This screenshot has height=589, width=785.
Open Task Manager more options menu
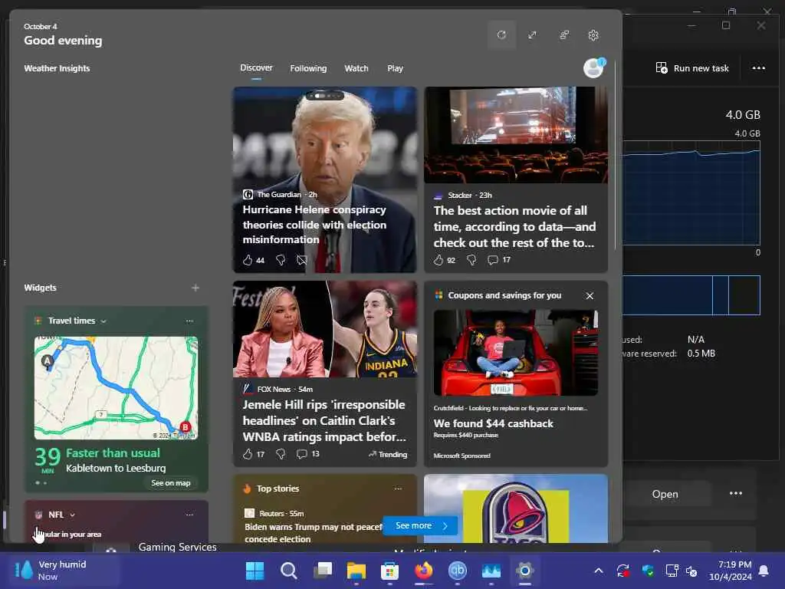758,68
